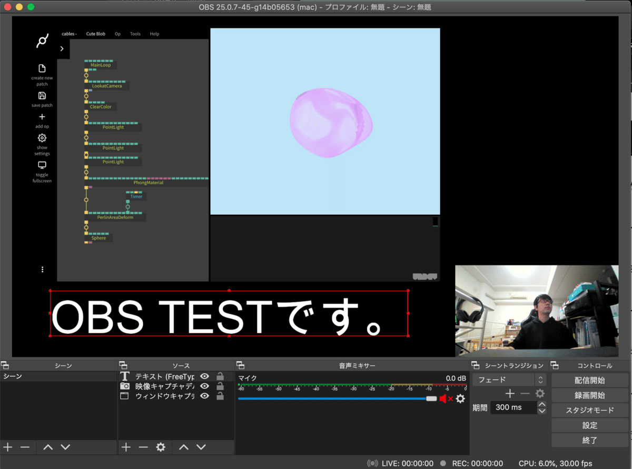Click the 300 ms duration field
Screen dimensions: 632x469
pyautogui.click(x=513, y=407)
